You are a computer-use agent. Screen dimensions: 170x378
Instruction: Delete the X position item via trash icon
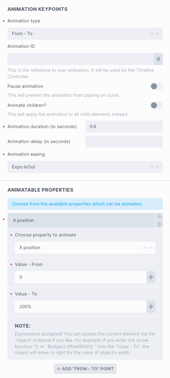[x=159, y=224]
